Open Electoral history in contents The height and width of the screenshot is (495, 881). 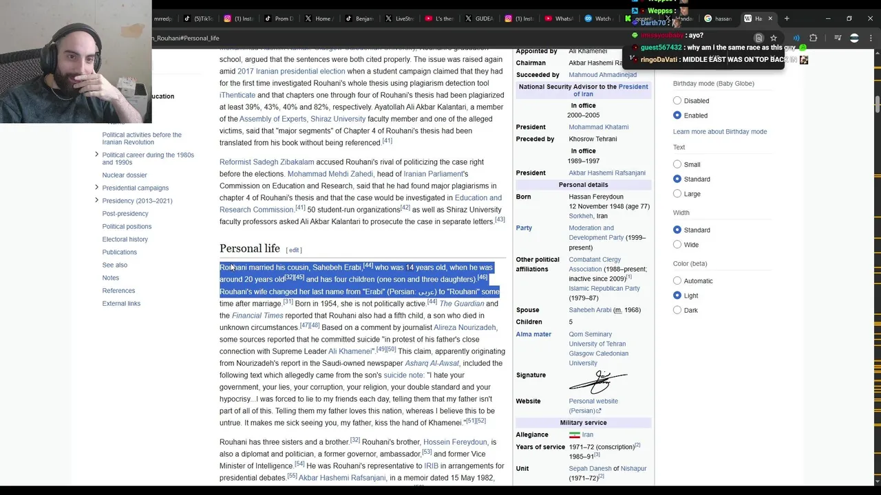click(125, 239)
